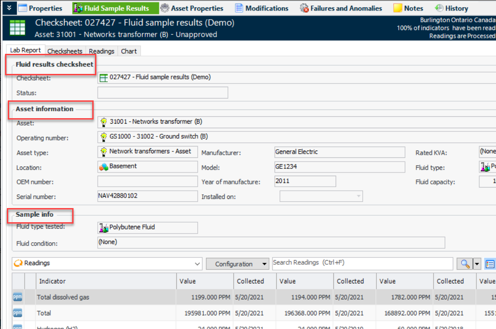The height and width of the screenshot is (329, 496).
Task: Switch to the Checksheets tab
Action: coord(65,51)
